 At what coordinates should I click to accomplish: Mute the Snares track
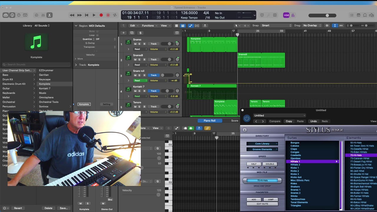coord(135,44)
